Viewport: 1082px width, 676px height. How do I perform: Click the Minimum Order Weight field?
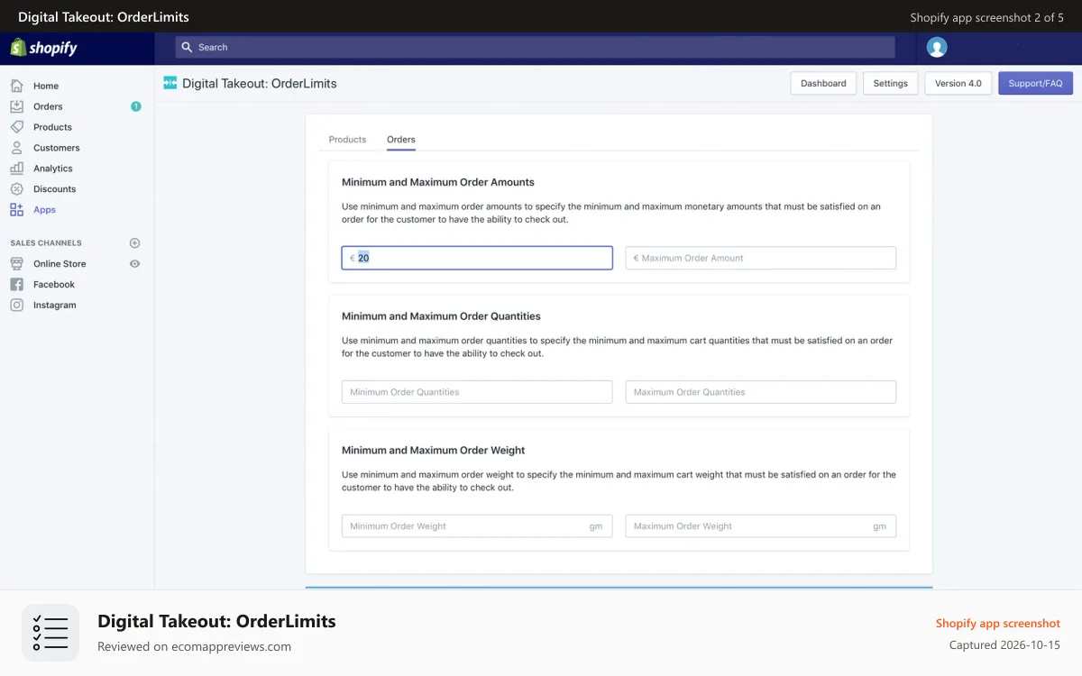coord(477,526)
